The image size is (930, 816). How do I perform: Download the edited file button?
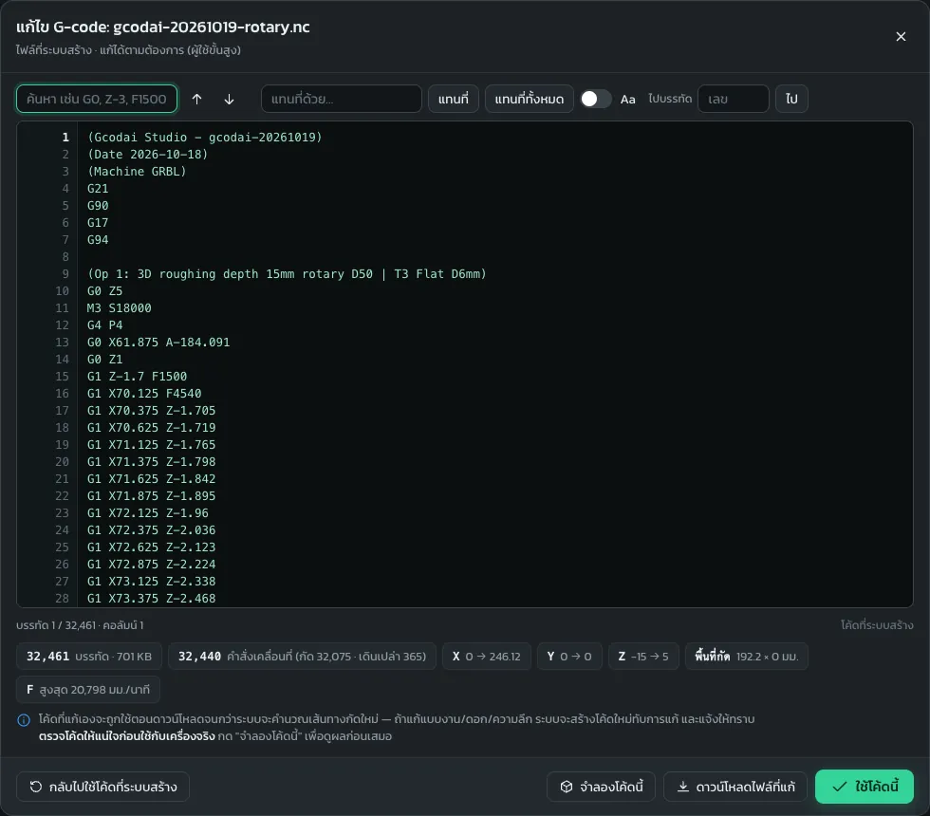pyautogui.click(x=735, y=787)
